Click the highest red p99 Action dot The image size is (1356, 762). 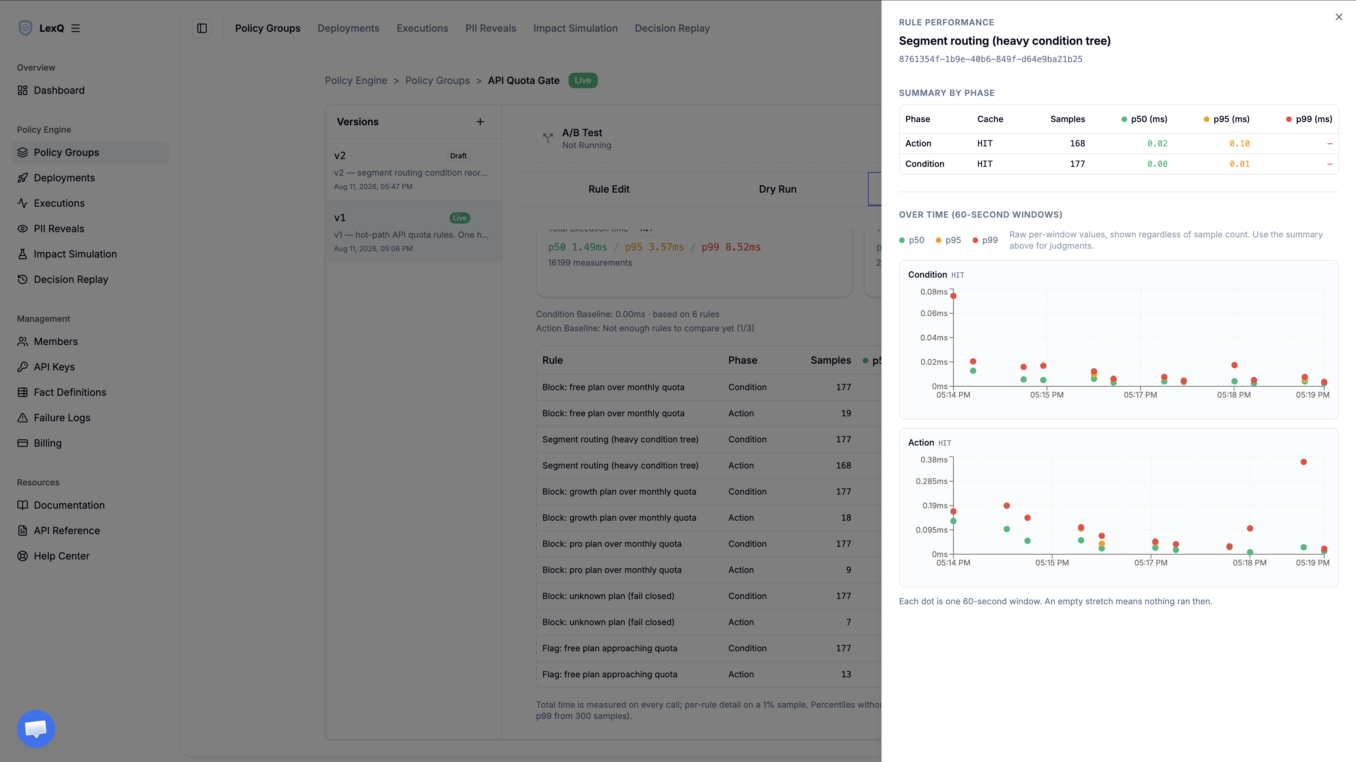(x=1303, y=462)
